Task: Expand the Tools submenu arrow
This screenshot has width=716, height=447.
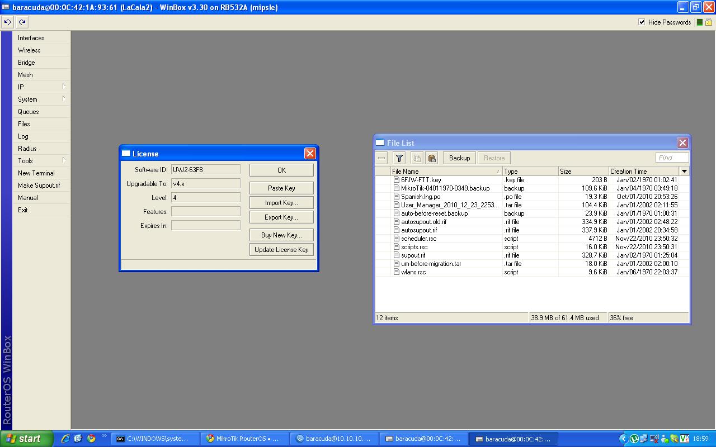Action: pyautogui.click(x=64, y=160)
